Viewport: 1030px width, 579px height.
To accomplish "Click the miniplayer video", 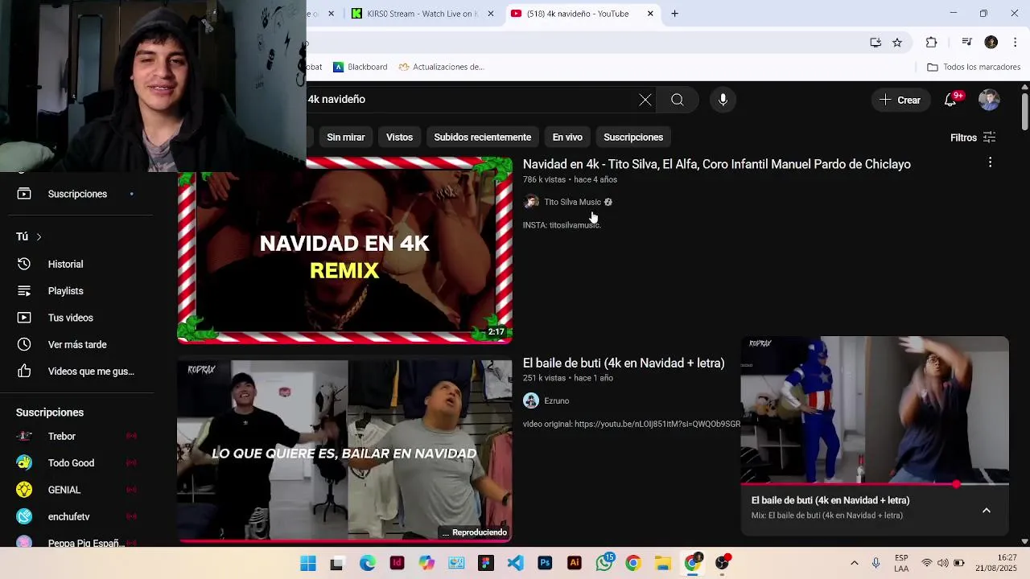I will (875, 410).
